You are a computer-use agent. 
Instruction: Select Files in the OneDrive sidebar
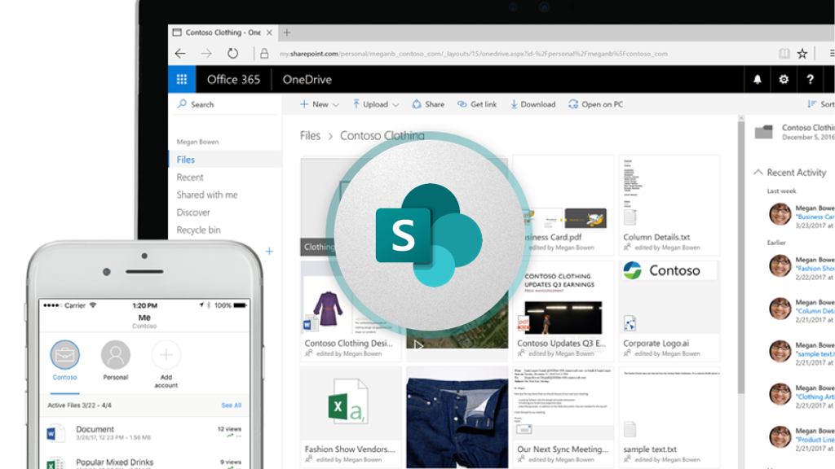(185, 159)
